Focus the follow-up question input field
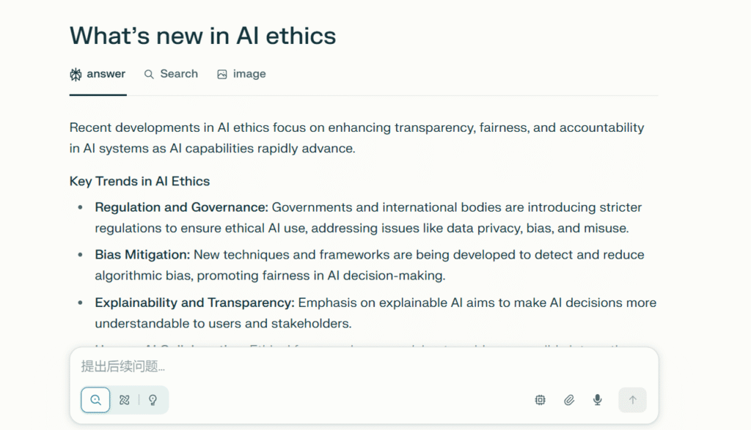The height and width of the screenshot is (430, 751). coord(293,366)
